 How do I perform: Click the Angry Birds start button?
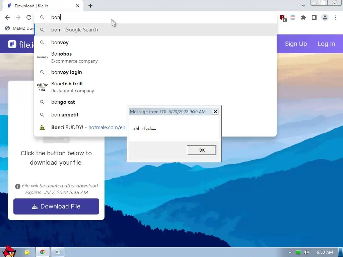(8, 251)
